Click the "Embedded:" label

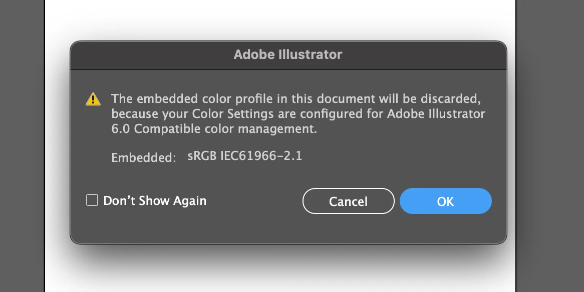[144, 158]
